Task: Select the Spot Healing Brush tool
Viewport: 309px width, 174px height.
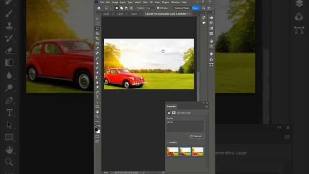Action: click(97, 53)
